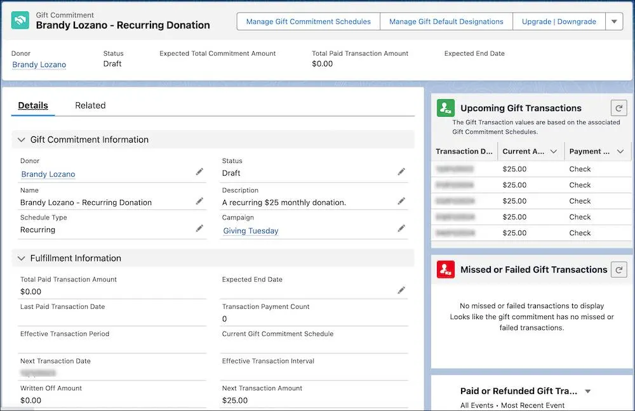
Task: Edit the Description field pencil icon
Action: pyautogui.click(x=401, y=201)
